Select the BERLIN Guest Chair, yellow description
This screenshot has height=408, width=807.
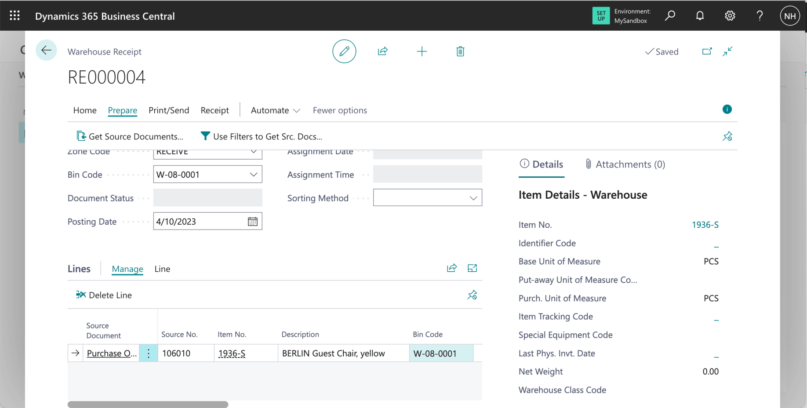tap(343, 353)
